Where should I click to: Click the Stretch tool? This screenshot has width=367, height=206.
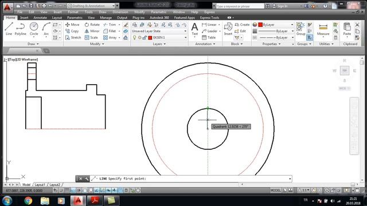click(x=73, y=37)
